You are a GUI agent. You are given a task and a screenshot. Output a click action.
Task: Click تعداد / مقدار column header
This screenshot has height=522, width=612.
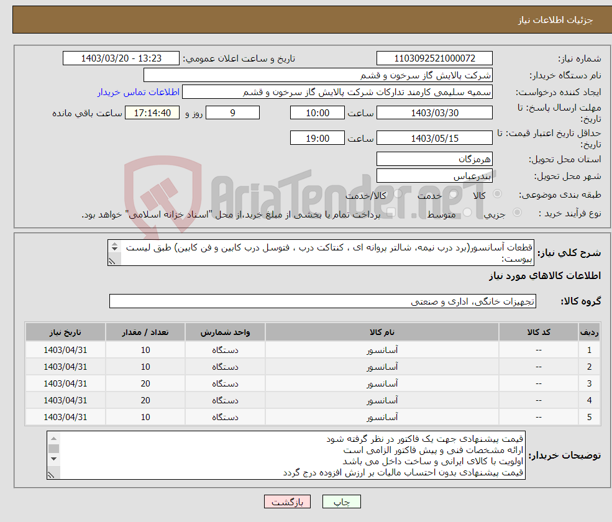(145, 332)
